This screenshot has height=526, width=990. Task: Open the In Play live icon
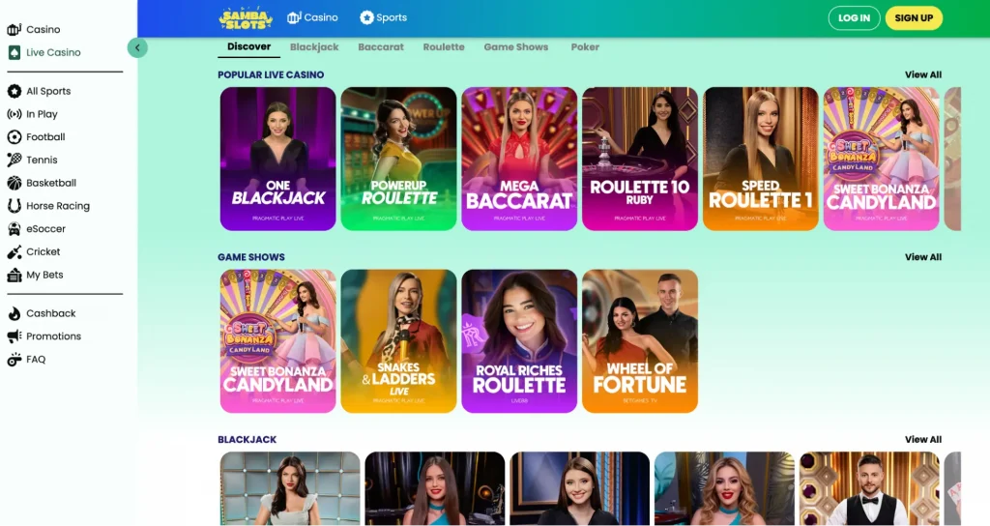14,114
